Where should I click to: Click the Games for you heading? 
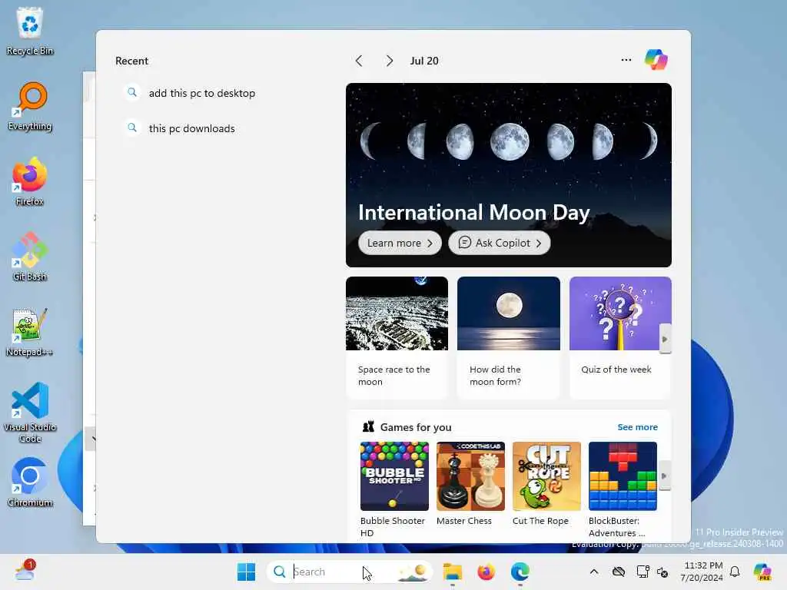click(x=416, y=427)
